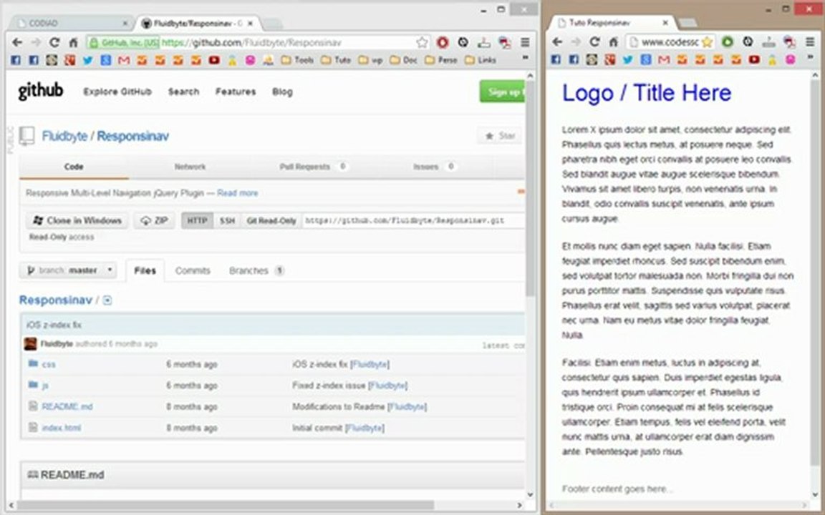The image size is (825, 515).
Task: Select Git Read-Only clone protocol
Action: (271, 221)
